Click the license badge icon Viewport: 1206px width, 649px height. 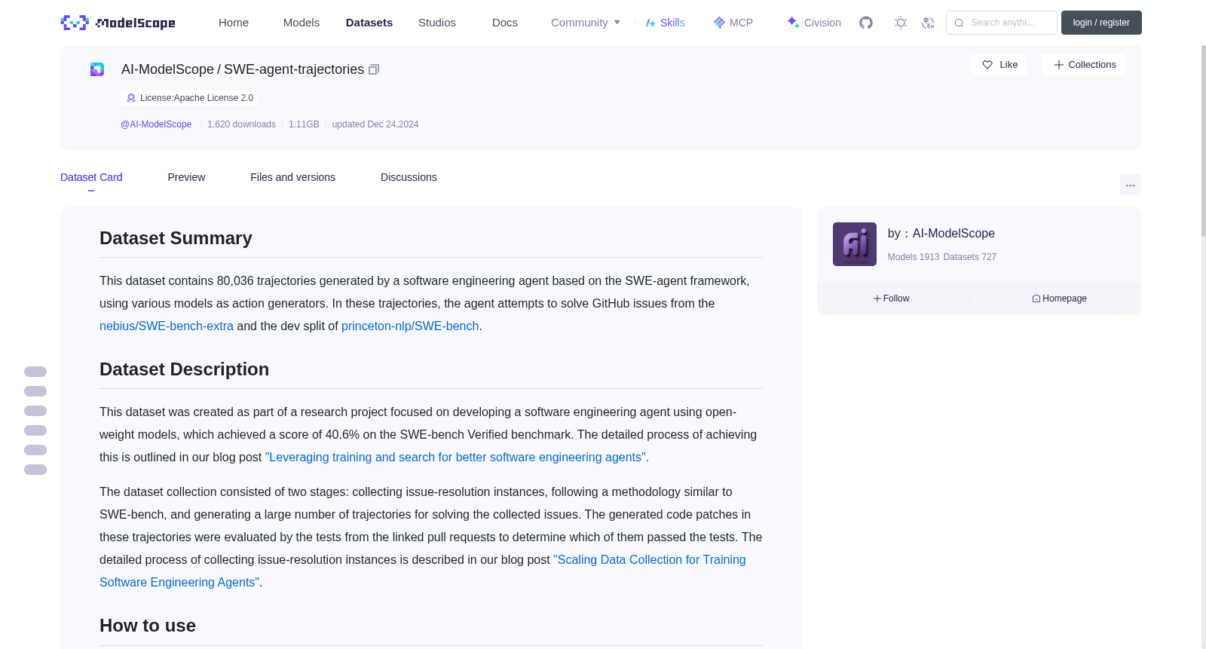(x=131, y=98)
